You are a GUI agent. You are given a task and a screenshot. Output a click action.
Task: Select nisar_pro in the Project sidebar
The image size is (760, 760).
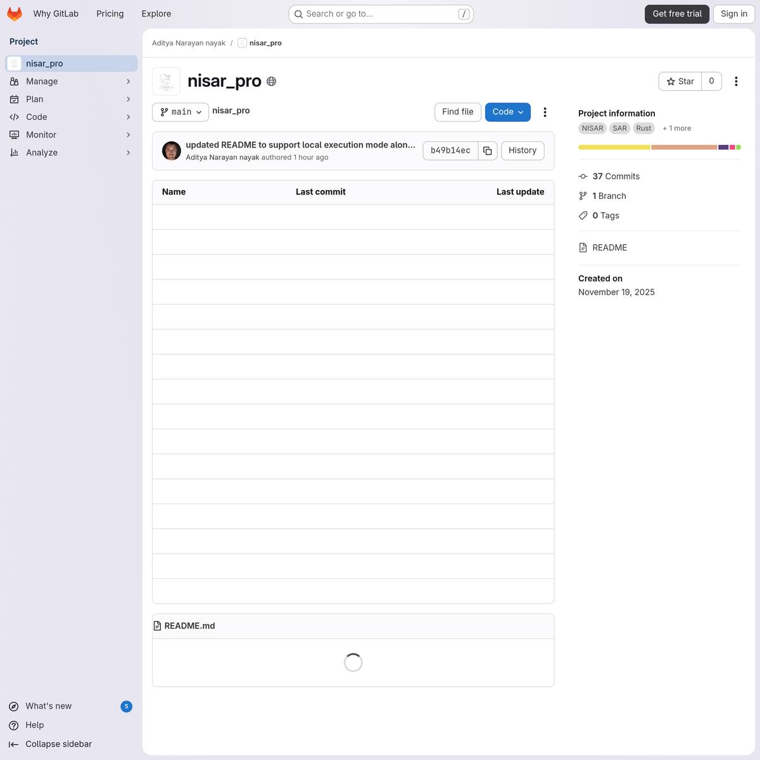(72, 63)
